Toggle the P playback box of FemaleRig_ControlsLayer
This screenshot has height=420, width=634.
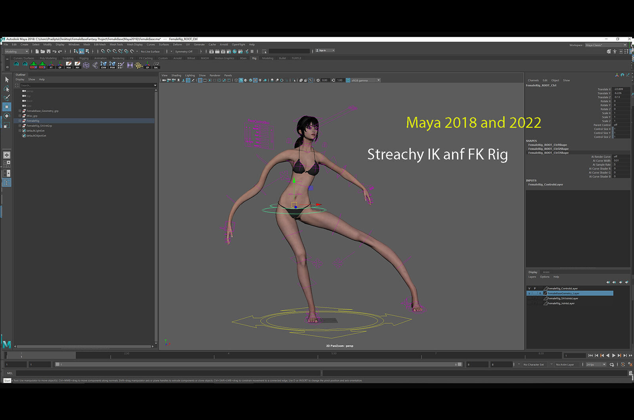point(535,288)
